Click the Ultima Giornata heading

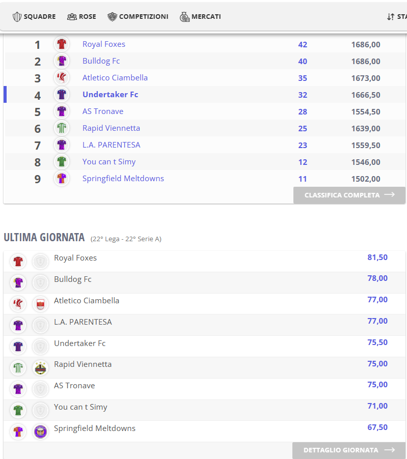tap(44, 238)
